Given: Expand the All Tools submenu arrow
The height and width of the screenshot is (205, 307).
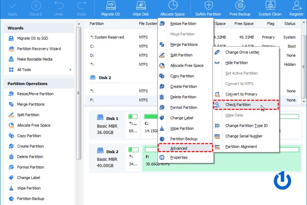Looking at the screenshot, I should 71,70.
